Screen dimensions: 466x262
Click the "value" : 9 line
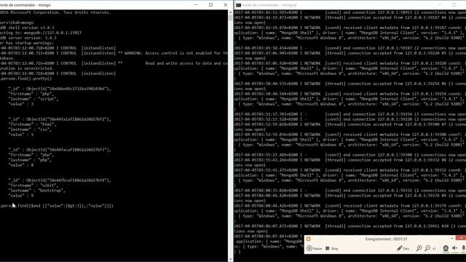21,196
